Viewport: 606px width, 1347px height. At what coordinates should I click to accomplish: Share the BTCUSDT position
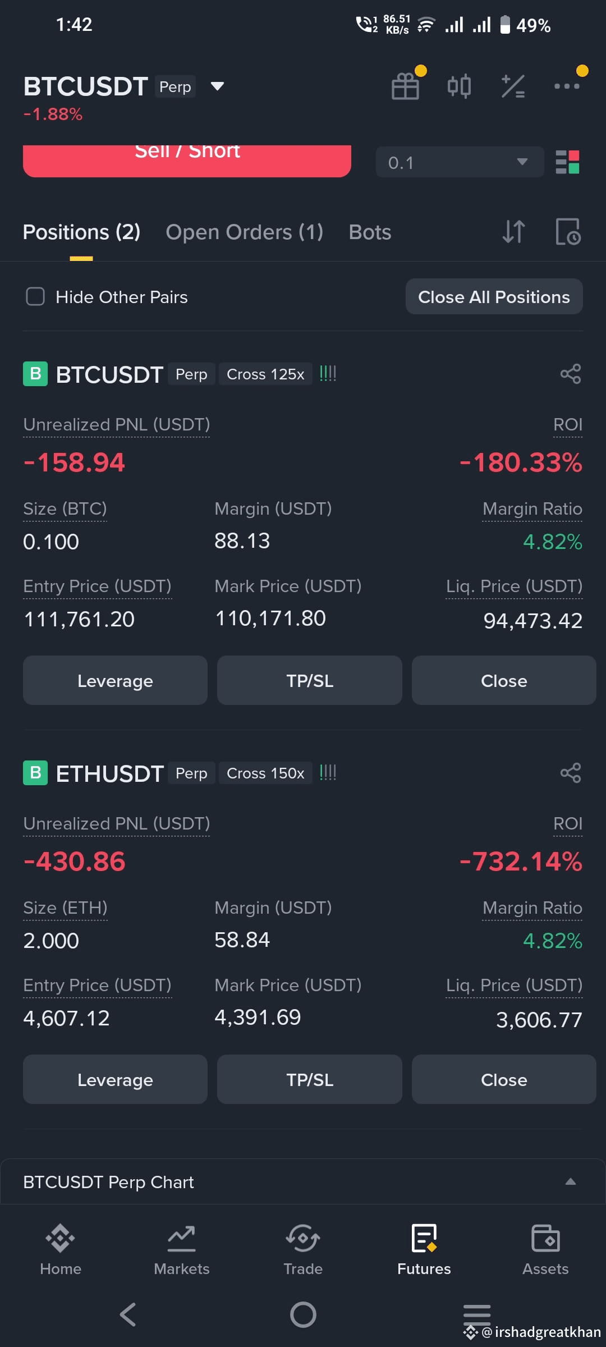571,374
